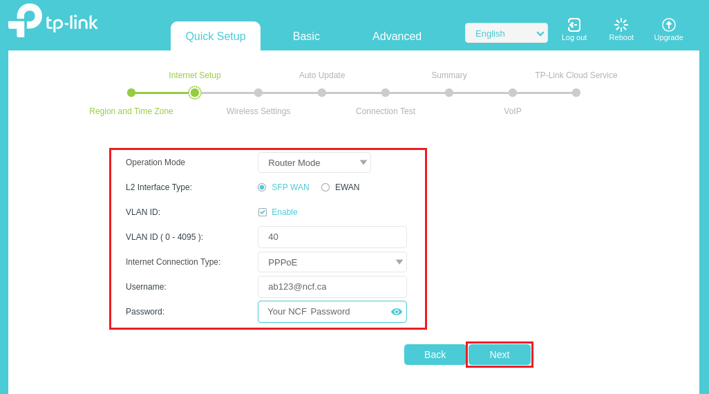Click the Internet Setup progress step dot
709x394 pixels.
click(x=195, y=93)
